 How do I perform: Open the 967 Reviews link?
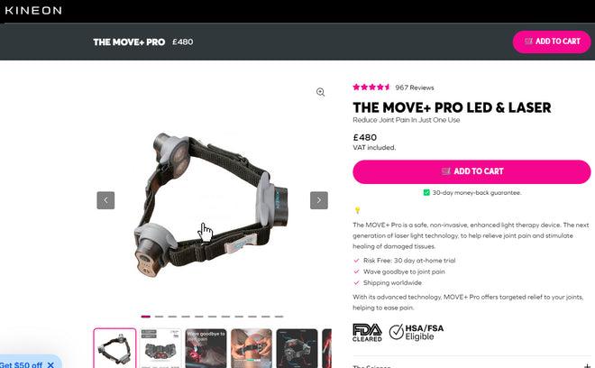[x=415, y=87]
